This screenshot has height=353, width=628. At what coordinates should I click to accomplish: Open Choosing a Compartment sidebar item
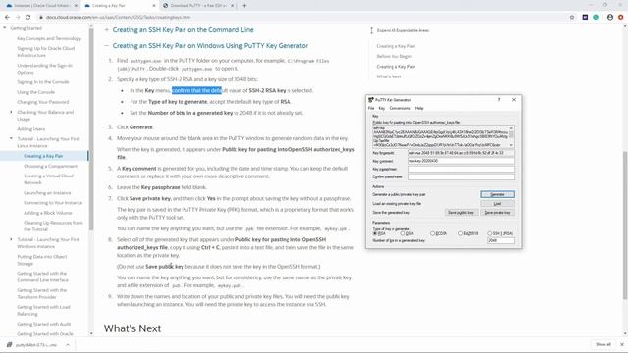click(x=50, y=166)
